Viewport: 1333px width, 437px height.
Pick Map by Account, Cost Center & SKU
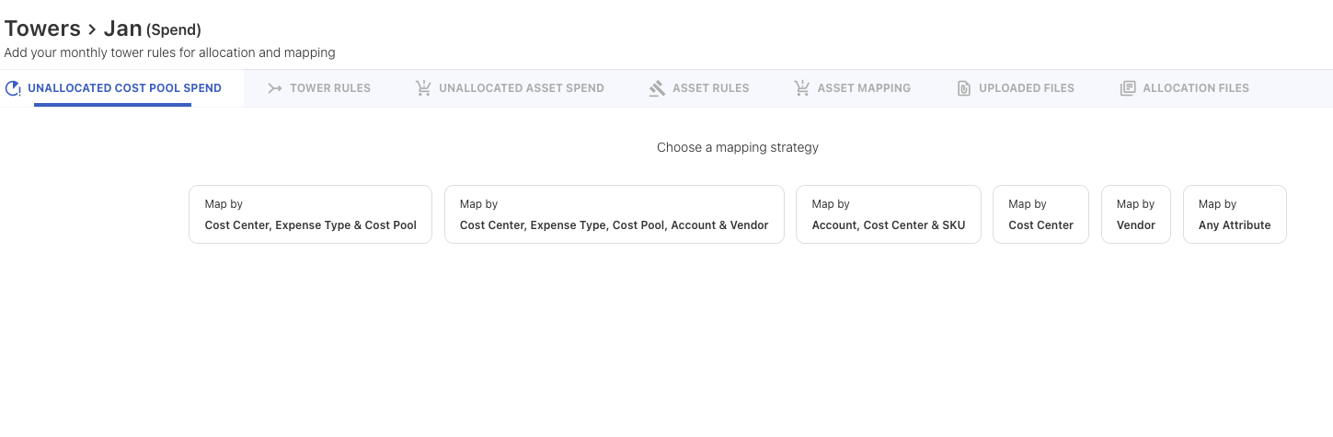coord(888,214)
